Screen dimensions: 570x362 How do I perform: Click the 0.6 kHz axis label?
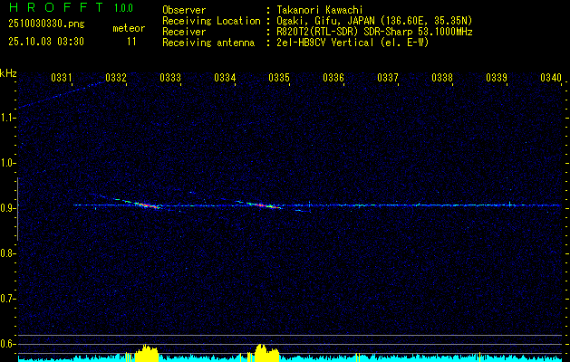pos(7,344)
